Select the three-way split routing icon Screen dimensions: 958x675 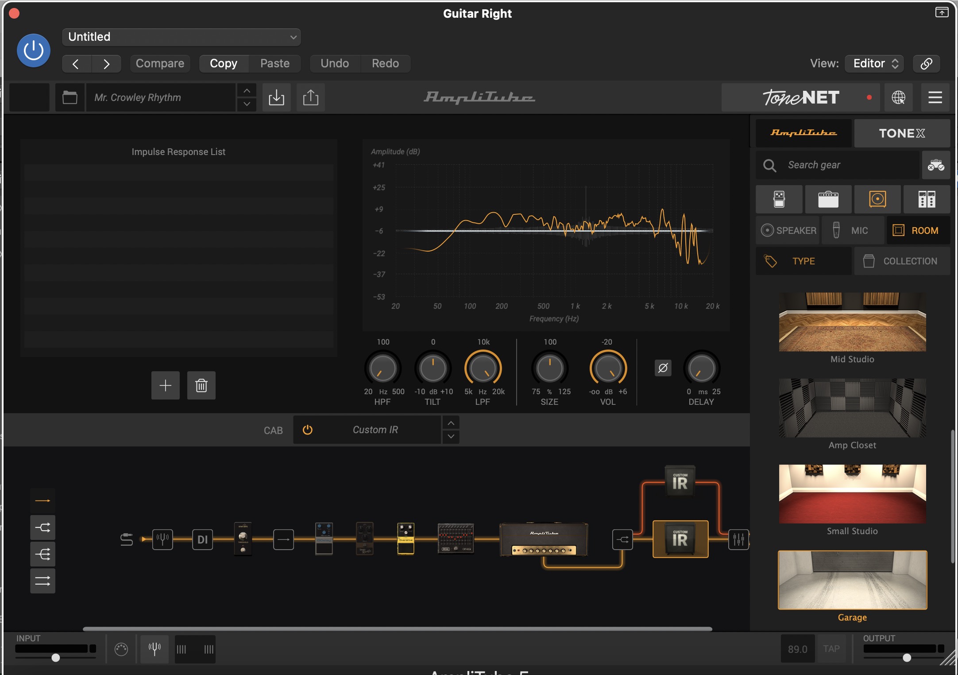pyautogui.click(x=43, y=554)
